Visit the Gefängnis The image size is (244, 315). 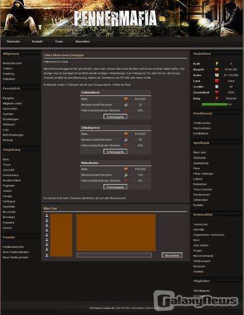pos(9,201)
